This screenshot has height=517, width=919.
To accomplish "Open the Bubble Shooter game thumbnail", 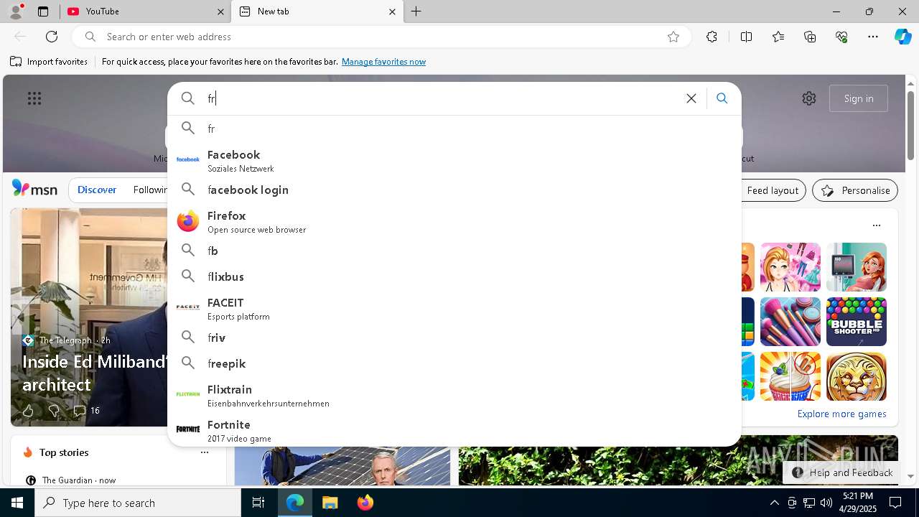I will (x=857, y=322).
